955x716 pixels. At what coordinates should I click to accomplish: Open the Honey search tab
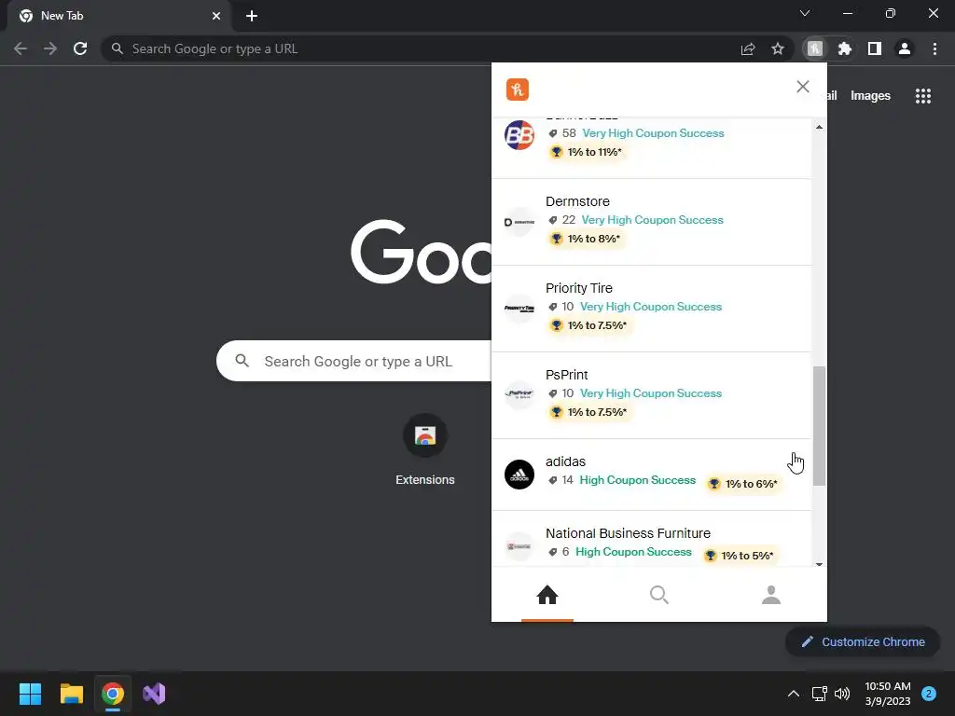(x=659, y=595)
